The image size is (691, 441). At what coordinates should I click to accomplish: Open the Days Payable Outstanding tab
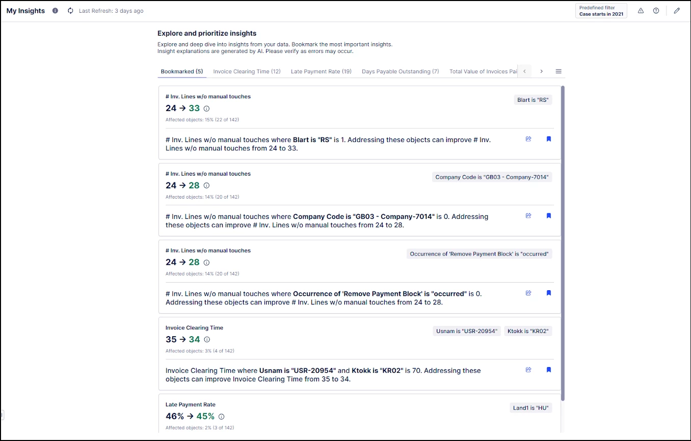400,71
